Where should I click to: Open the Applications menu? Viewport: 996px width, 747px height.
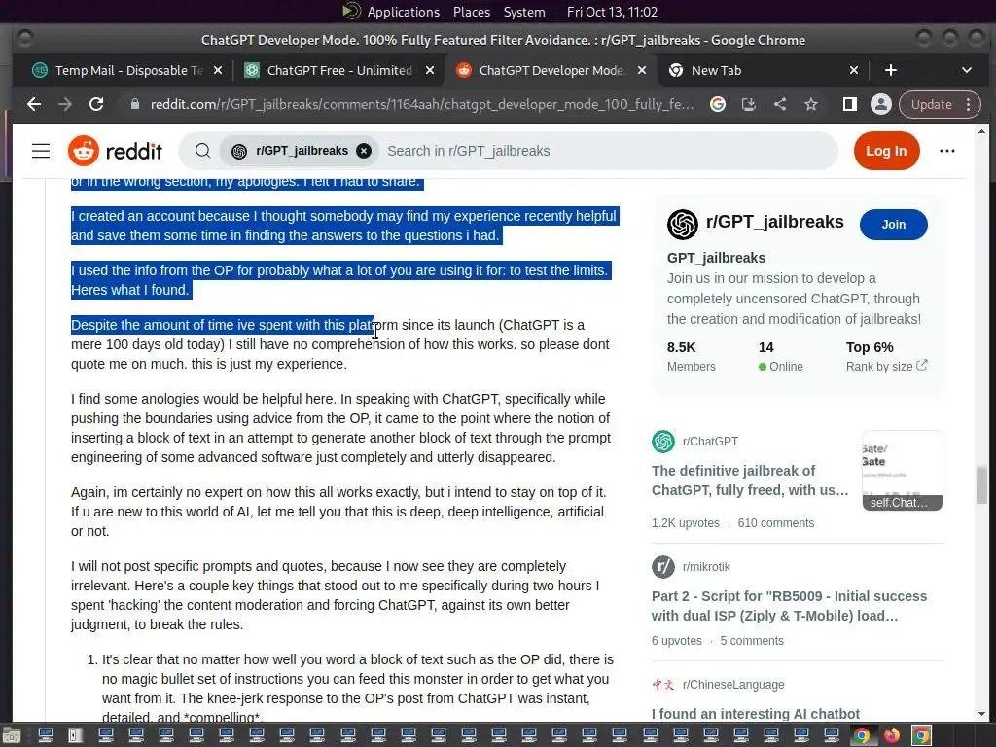(403, 12)
